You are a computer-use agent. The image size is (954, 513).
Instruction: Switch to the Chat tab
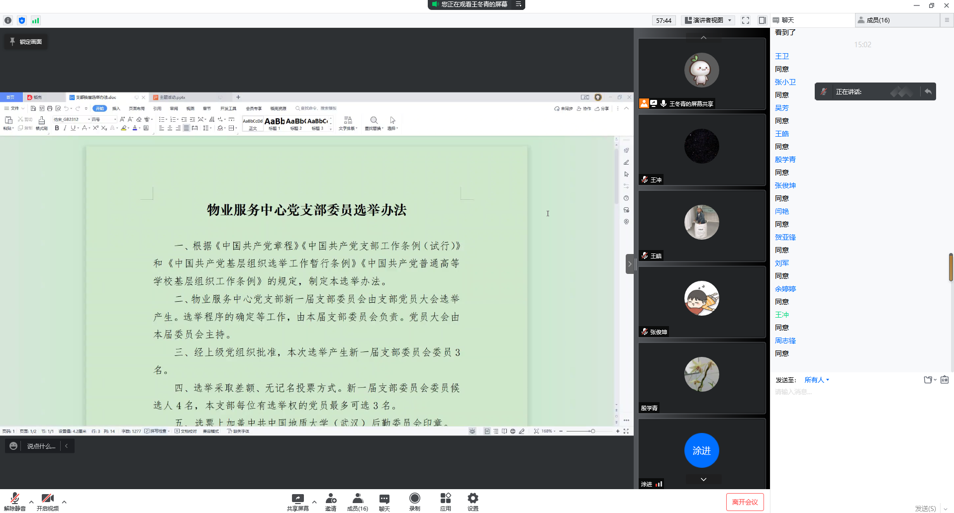(787, 20)
